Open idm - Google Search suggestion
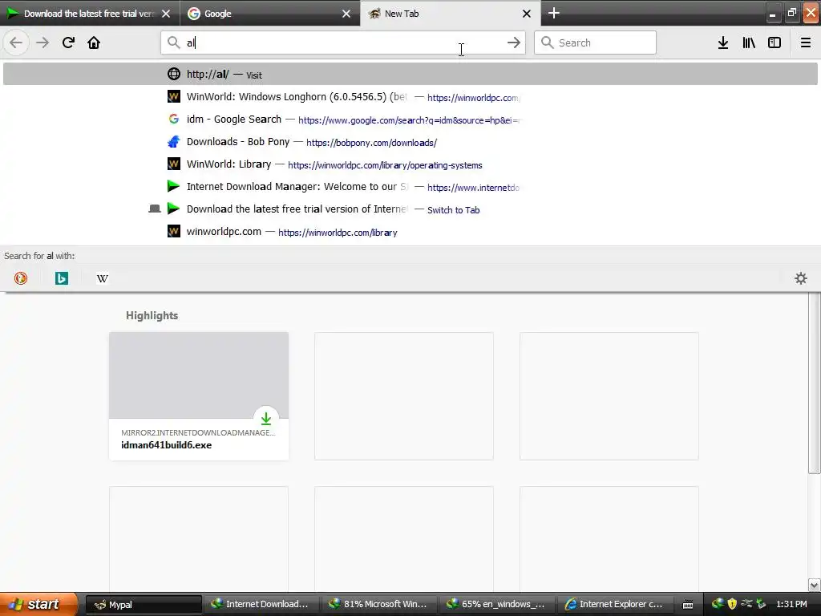Image resolution: width=821 pixels, height=616 pixels. point(410,120)
